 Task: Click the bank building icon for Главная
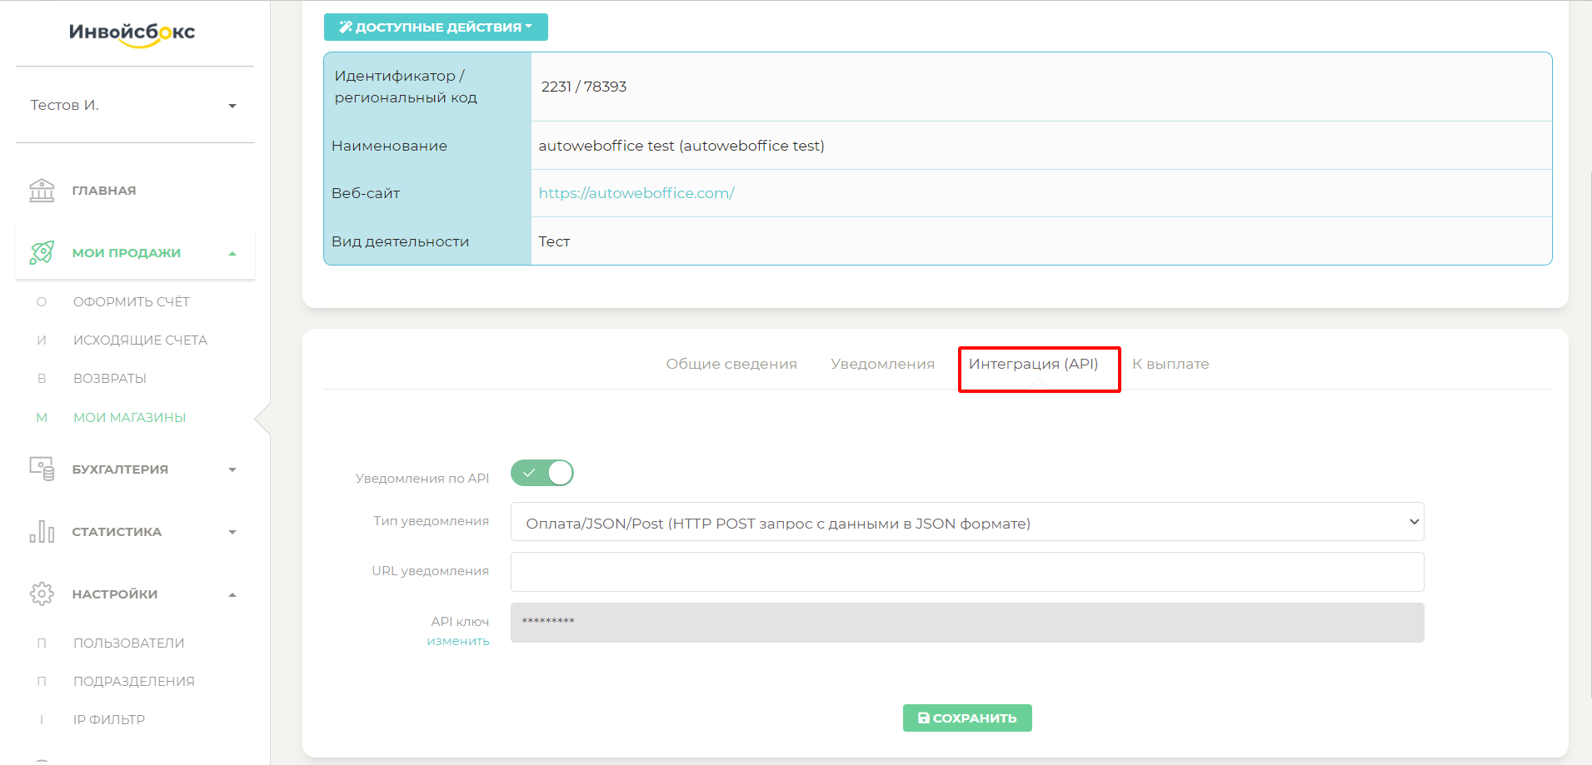42,191
